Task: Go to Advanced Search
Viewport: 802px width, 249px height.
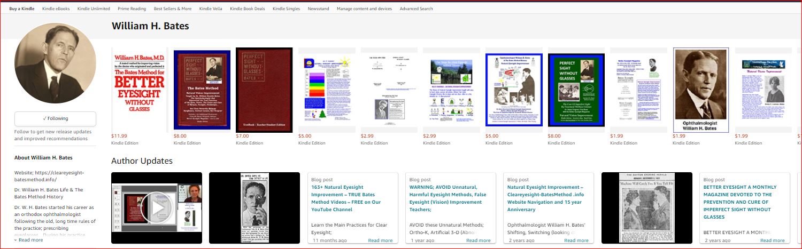Action: point(416,9)
